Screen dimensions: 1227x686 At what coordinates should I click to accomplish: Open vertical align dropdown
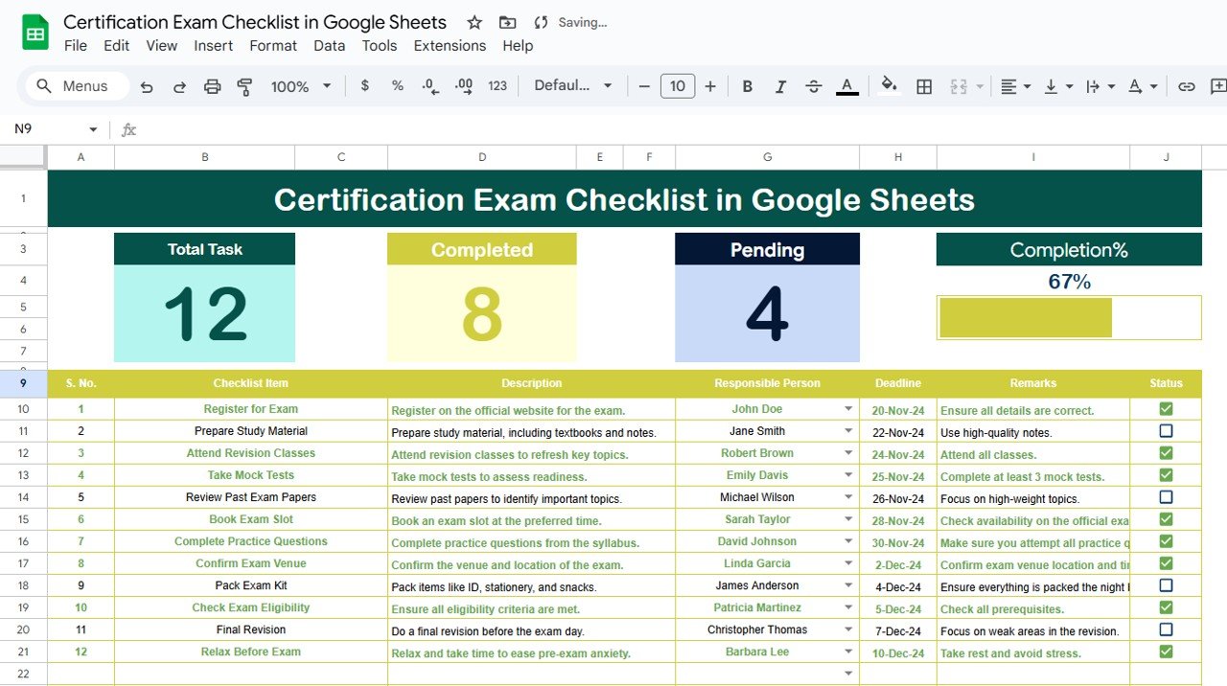tap(1058, 86)
